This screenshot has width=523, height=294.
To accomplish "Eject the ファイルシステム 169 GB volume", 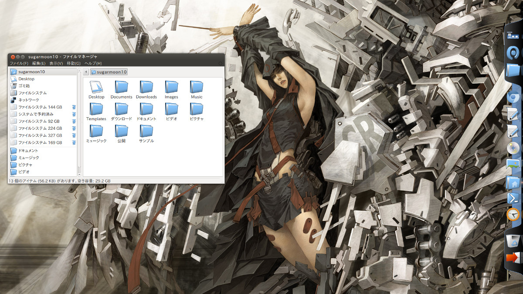I will pyautogui.click(x=74, y=142).
